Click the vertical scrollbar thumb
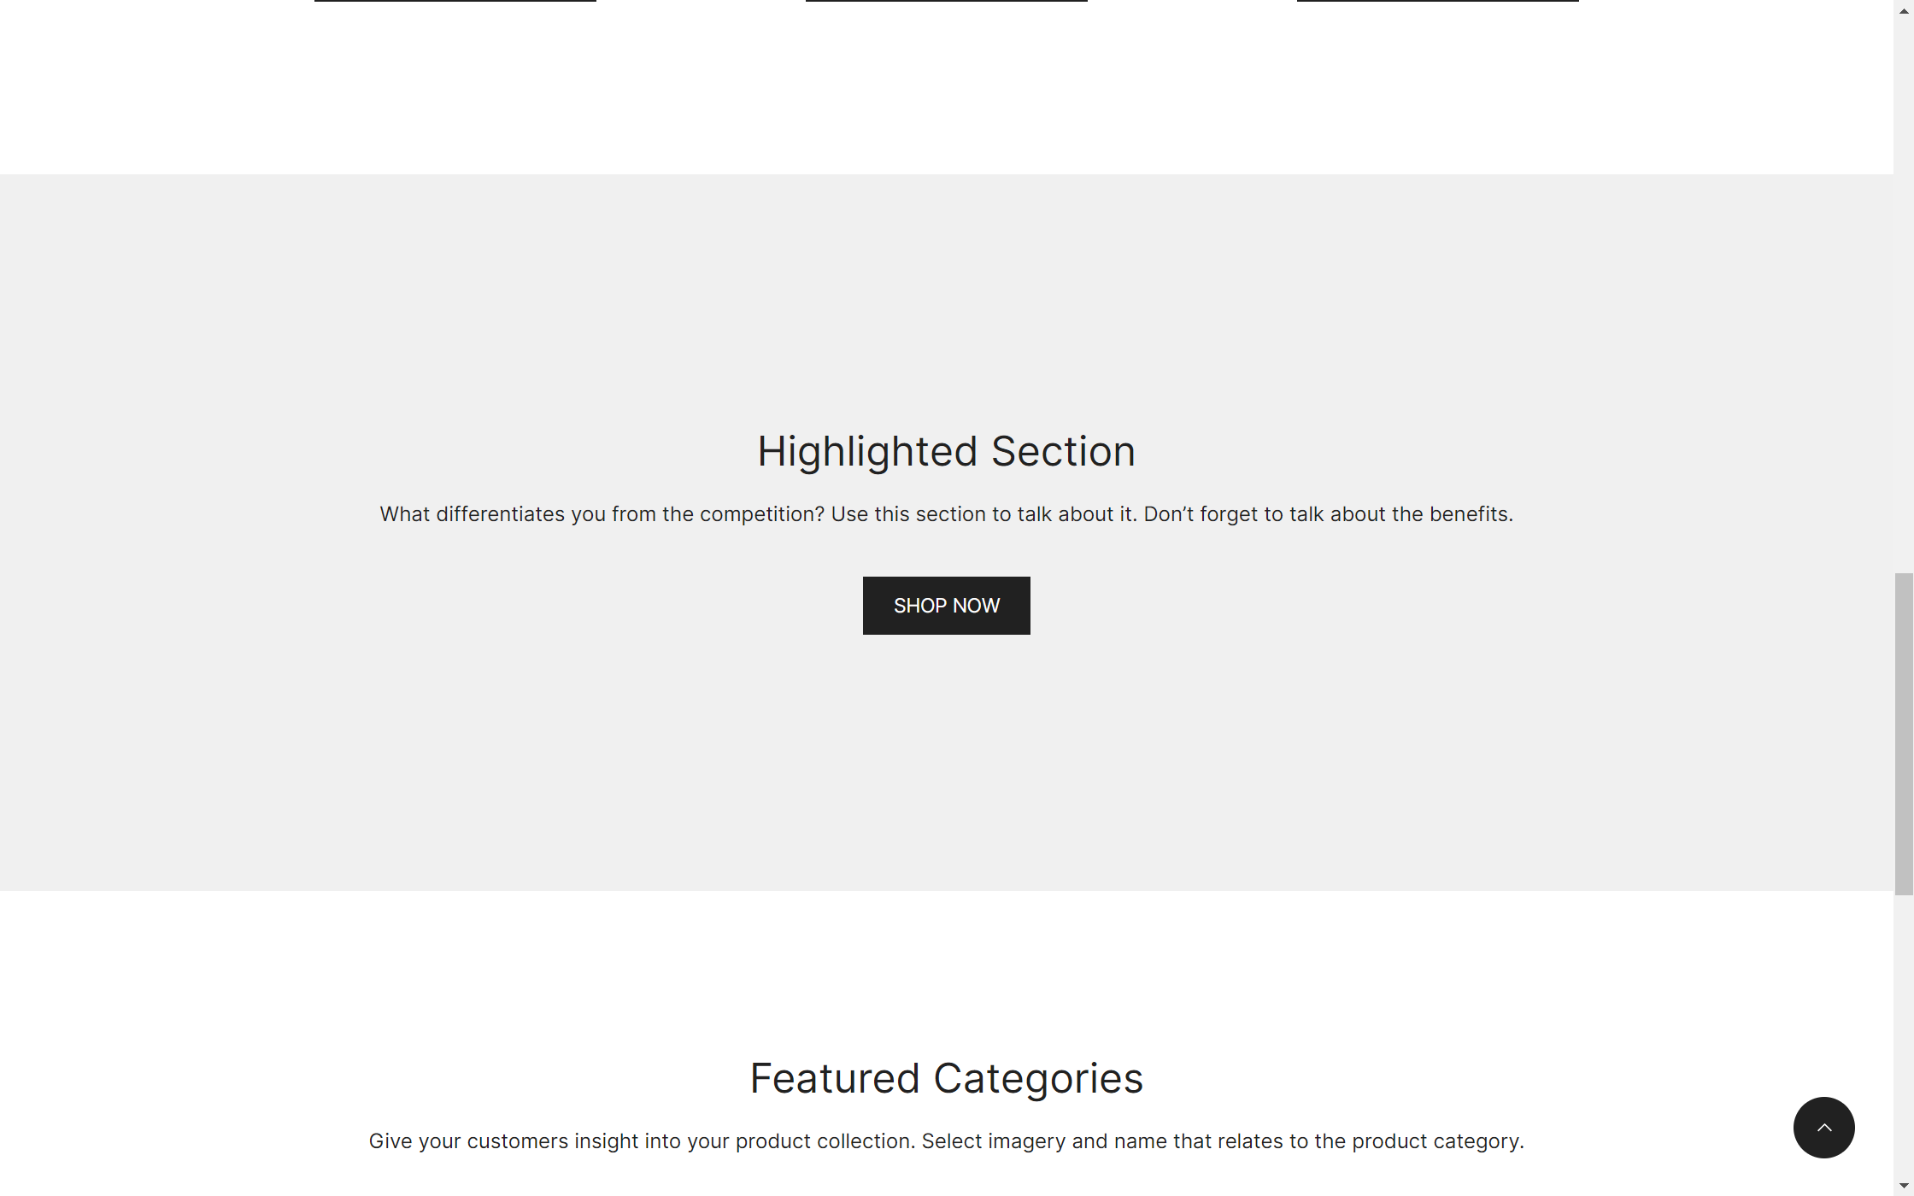 click(x=1904, y=735)
